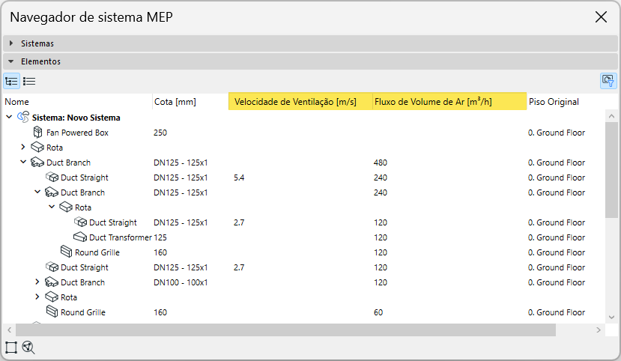Click the Round Grille 60 flow icon
This screenshot has height=361, width=621.
52,312
